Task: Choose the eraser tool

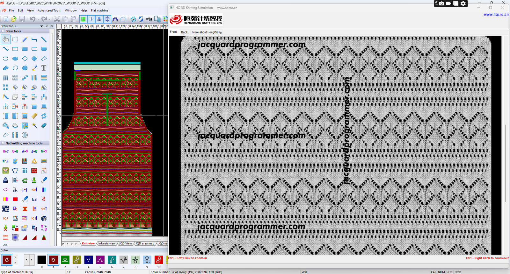Action: 44,126
